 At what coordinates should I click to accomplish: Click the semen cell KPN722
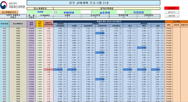(x=32, y=48)
